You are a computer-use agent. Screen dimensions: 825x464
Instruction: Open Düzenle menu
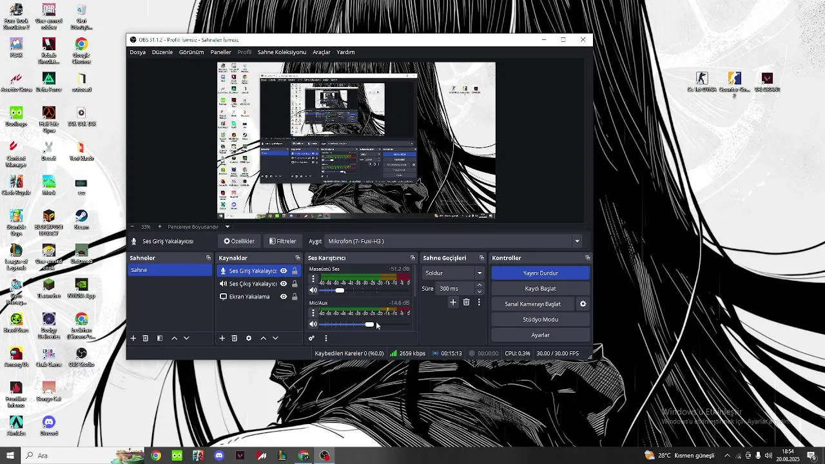tap(162, 52)
